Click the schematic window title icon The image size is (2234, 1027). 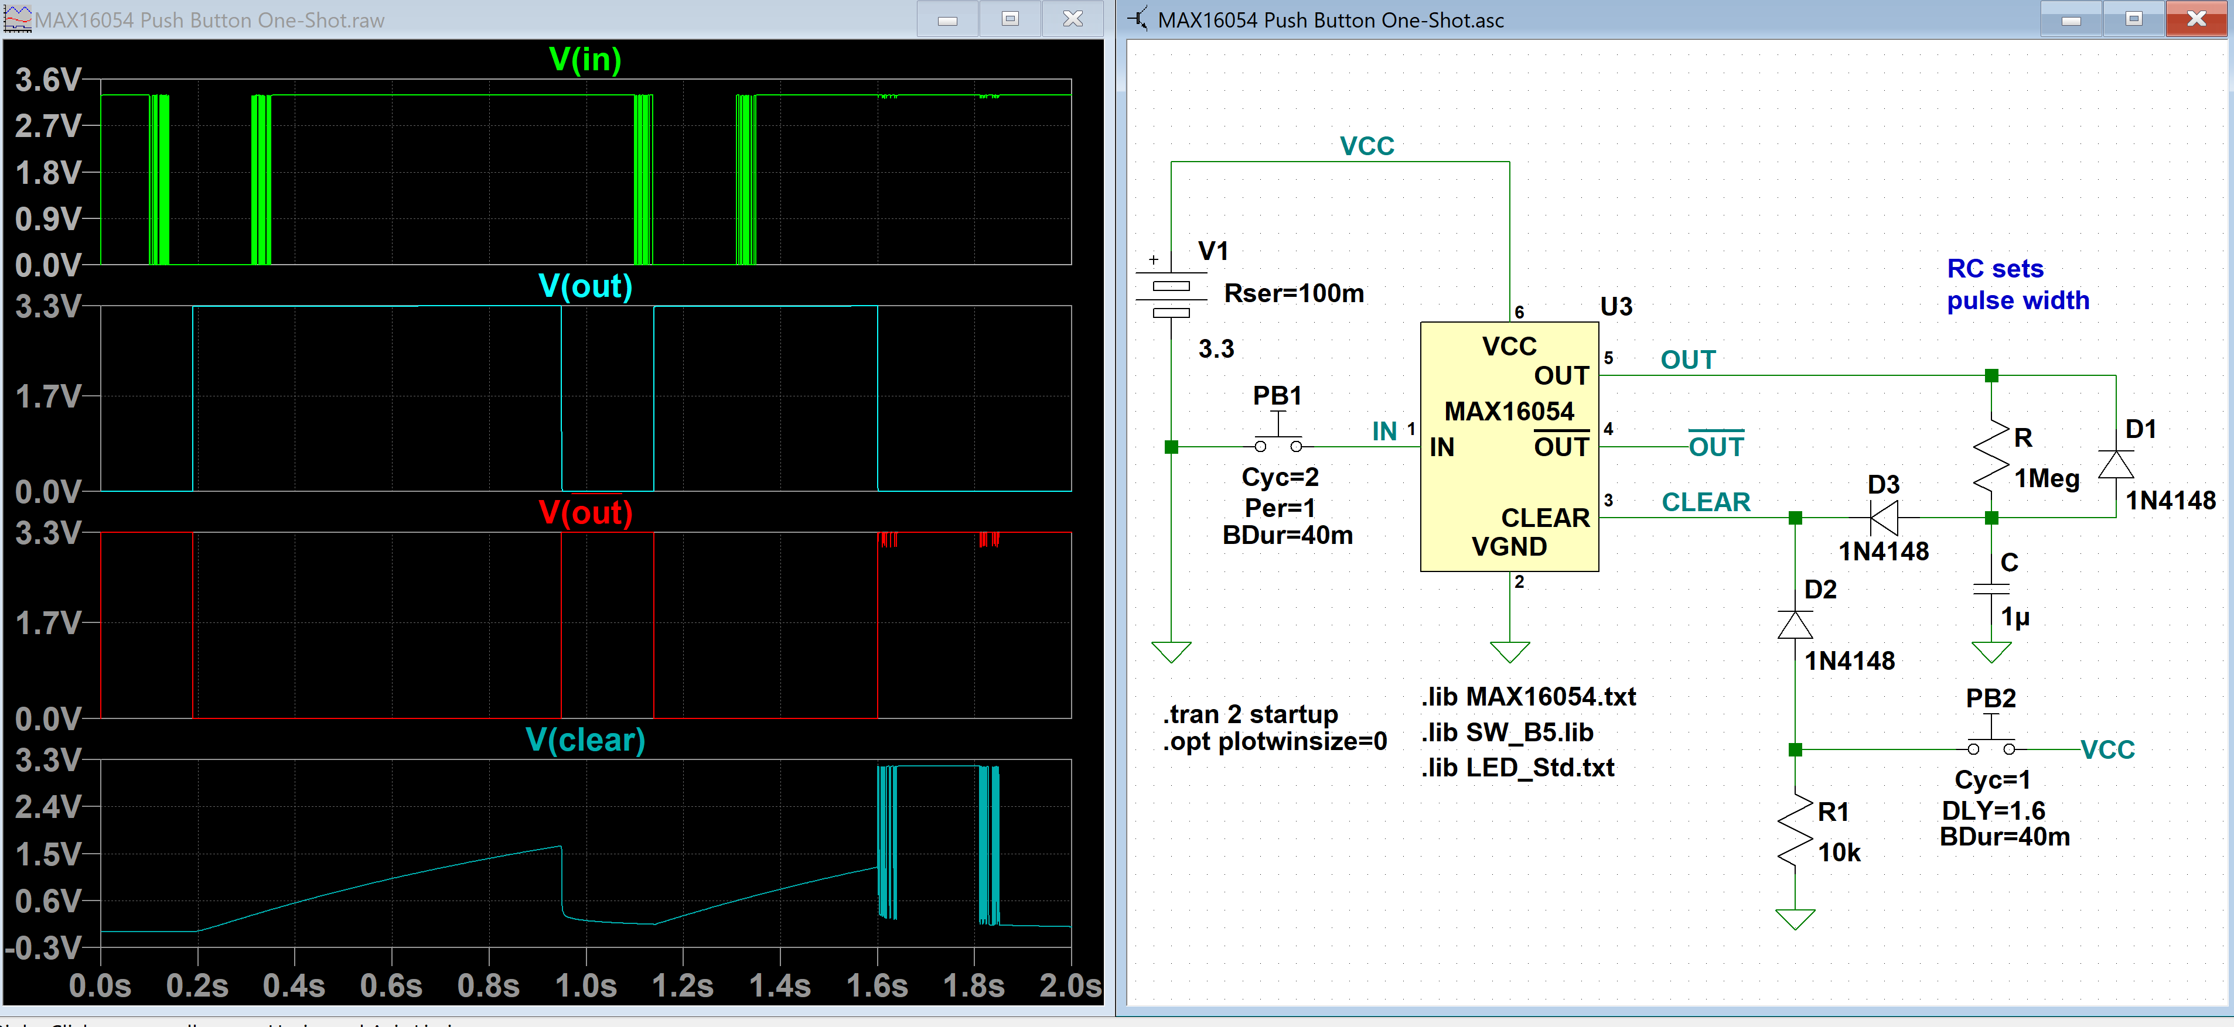coord(1137,18)
